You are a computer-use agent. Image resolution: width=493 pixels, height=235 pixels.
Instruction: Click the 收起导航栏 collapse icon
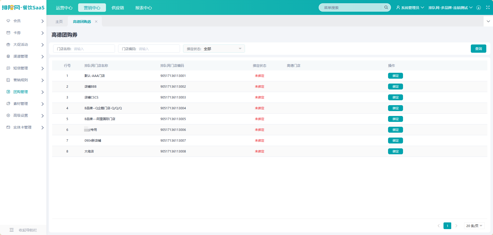(x=12, y=230)
